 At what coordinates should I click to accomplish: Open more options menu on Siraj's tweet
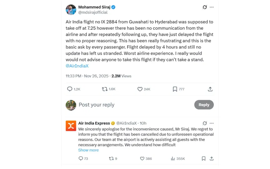coord(212,7)
